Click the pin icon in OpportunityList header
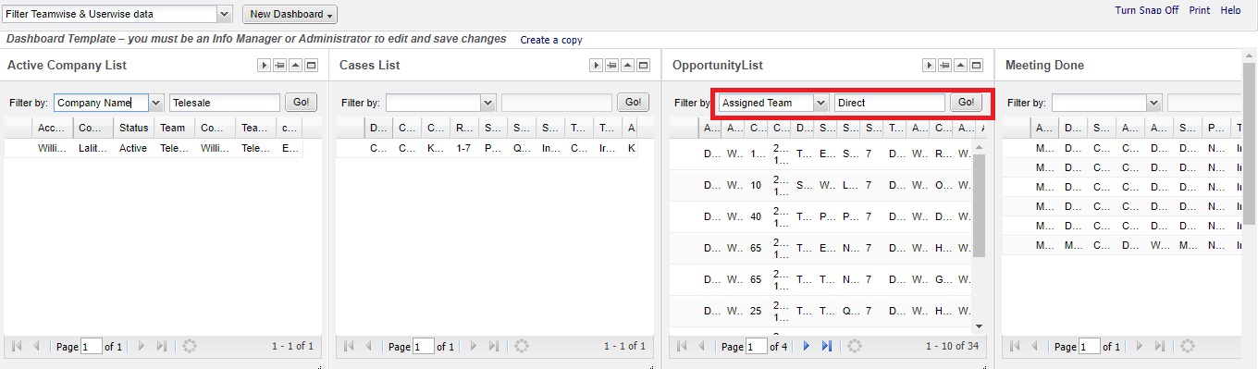Viewport: 1258px width, 369px height. click(944, 66)
